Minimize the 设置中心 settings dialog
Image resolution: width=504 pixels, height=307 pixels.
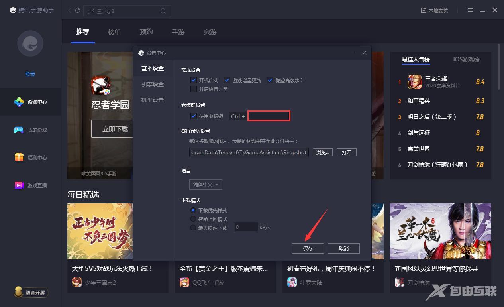pyautogui.click(x=353, y=53)
